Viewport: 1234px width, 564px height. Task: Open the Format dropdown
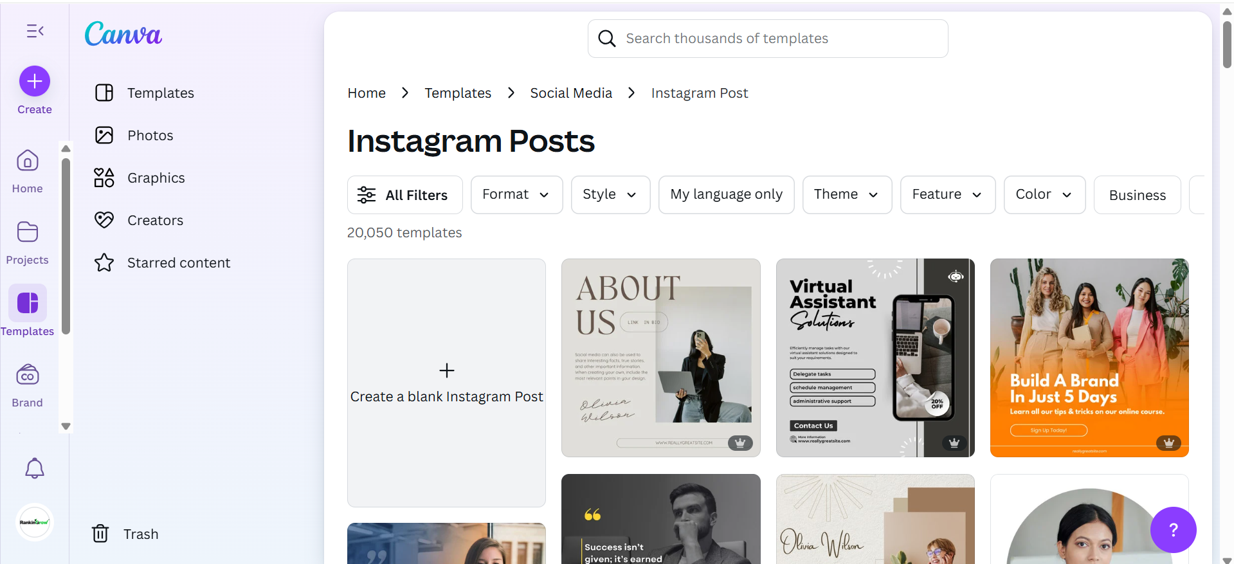[x=517, y=195]
